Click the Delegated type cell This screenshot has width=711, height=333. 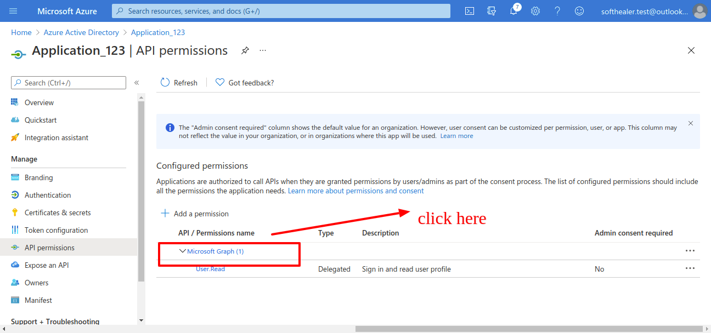click(334, 269)
